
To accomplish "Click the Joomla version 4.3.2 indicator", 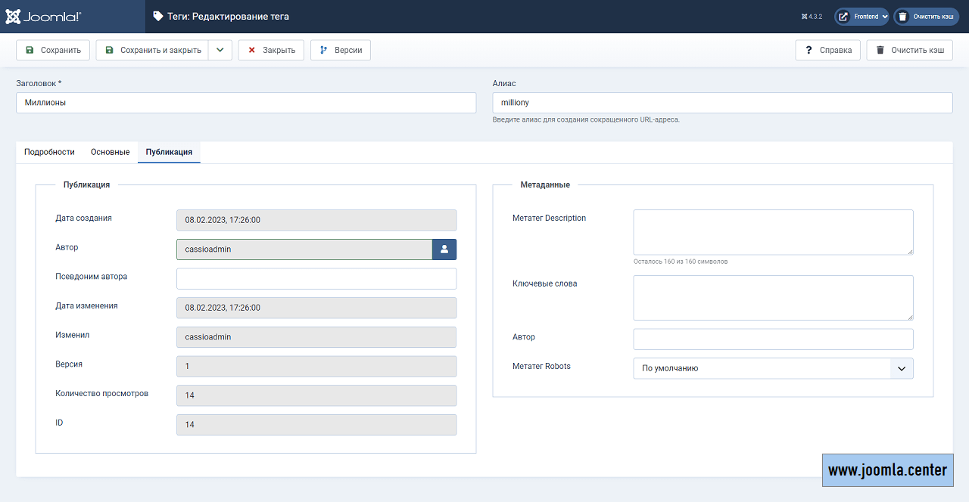I will (812, 17).
